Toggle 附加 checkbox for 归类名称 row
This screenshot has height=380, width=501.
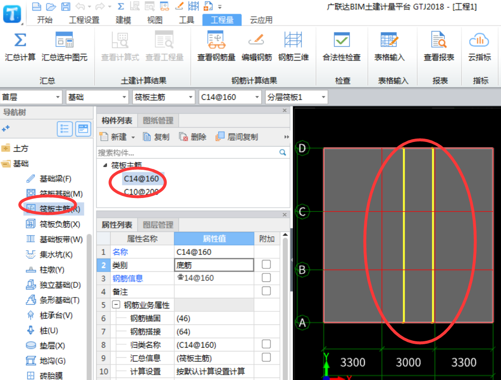click(x=266, y=344)
